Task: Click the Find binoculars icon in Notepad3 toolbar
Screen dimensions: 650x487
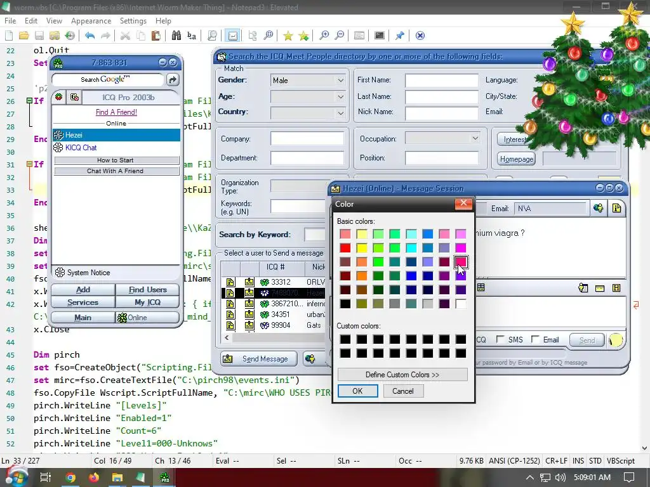Action: click(176, 36)
